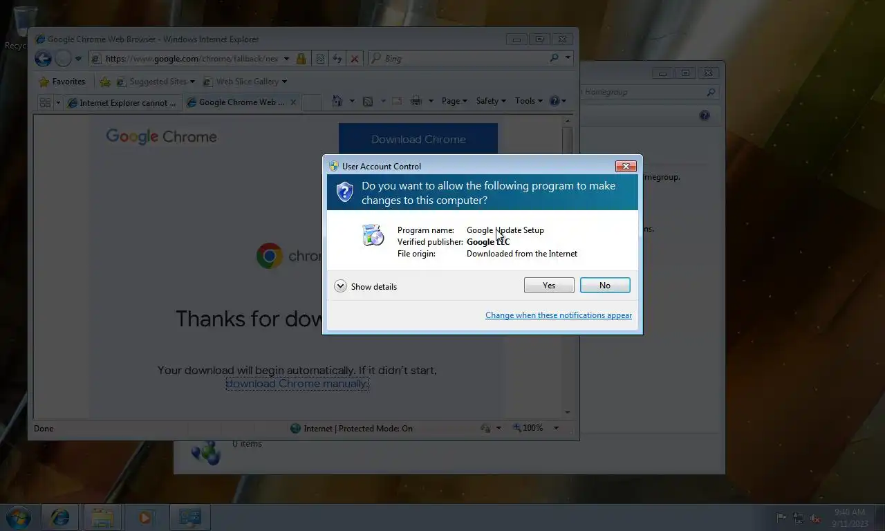Click the Explorer window help icon
Image resolution: width=885 pixels, height=531 pixels.
tap(705, 115)
